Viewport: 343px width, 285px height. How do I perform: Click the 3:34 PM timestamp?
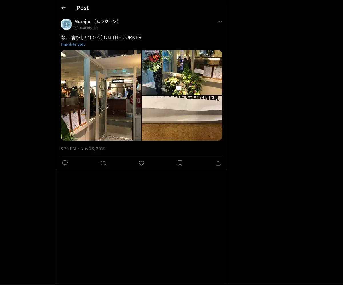(x=68, y=148)
